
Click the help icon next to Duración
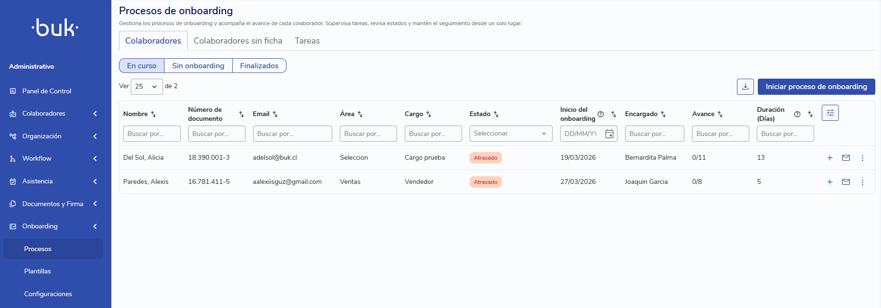pos(797,114)
